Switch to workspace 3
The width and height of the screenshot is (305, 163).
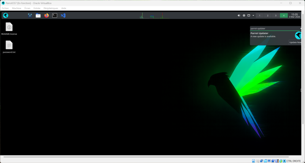pyautogui.click(x=276, y=15)
